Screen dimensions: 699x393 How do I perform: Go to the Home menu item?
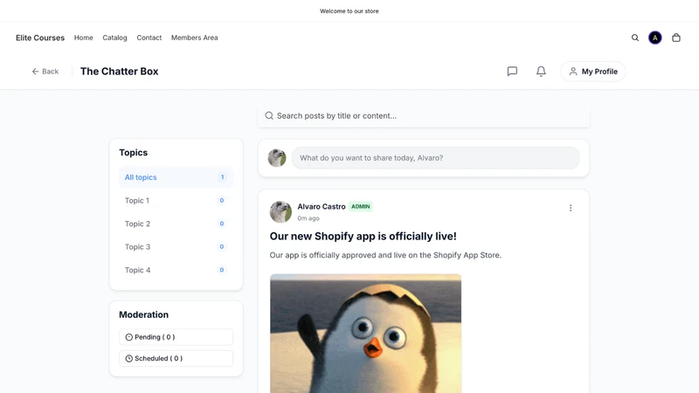pos(83,38)
